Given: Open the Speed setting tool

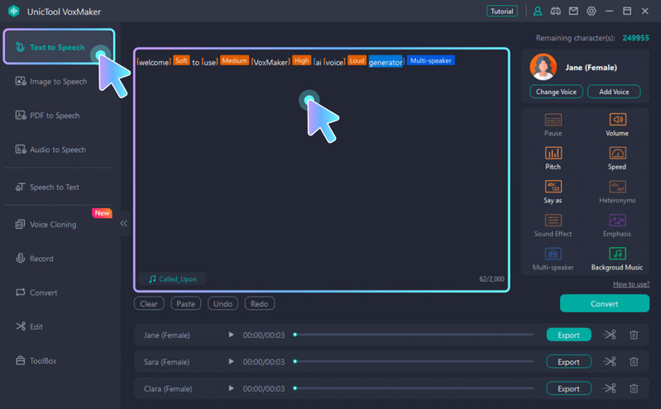Looking at the screenshot, I should click(616, 158).
